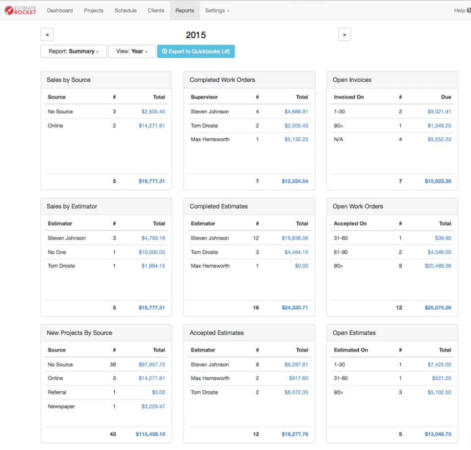Expand the Settings menu

click(x=217, y=10)
